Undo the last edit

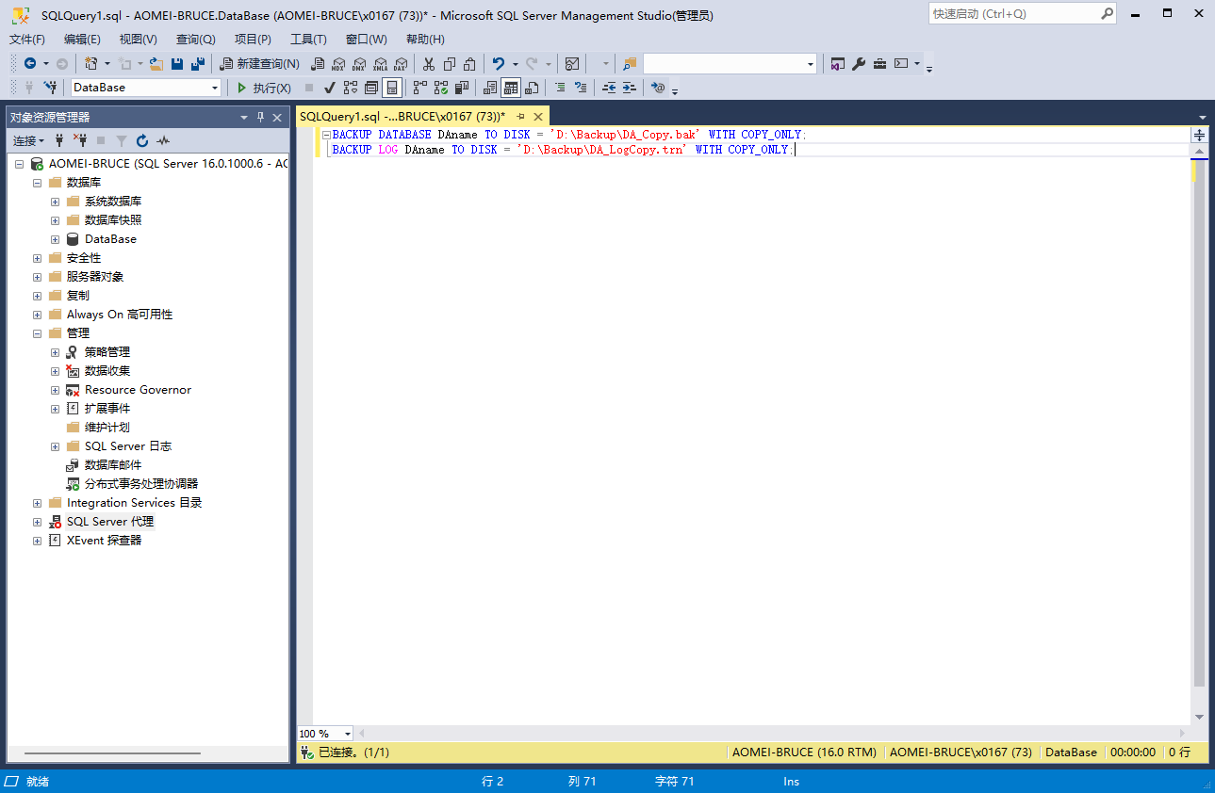[498, 63]
